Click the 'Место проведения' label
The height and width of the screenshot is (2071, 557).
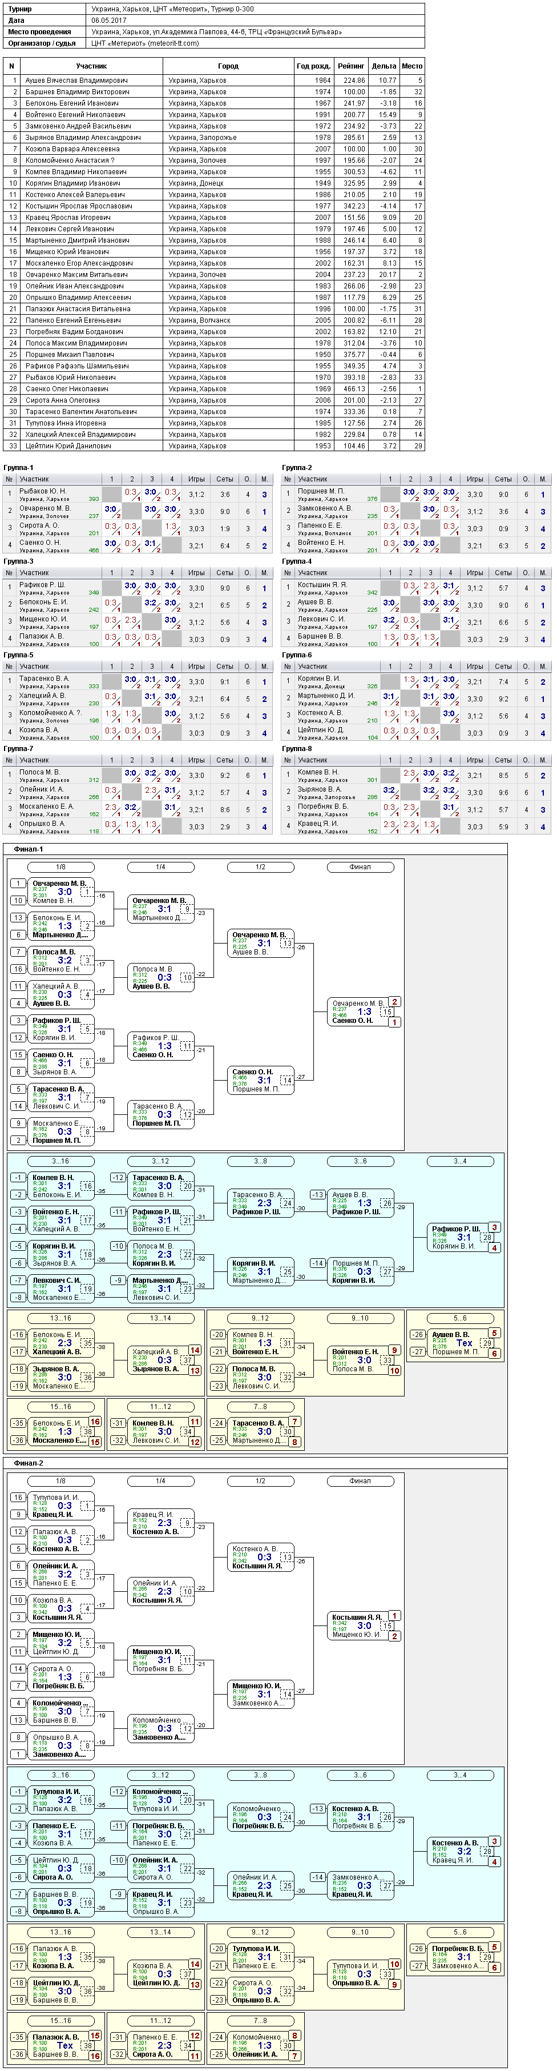pyautogui.click(x=40, y=32)
